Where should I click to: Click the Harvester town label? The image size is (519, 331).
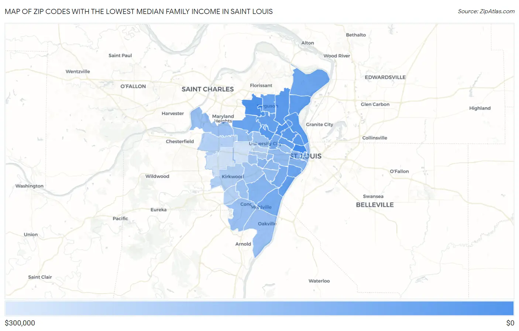tap(173, 113)
